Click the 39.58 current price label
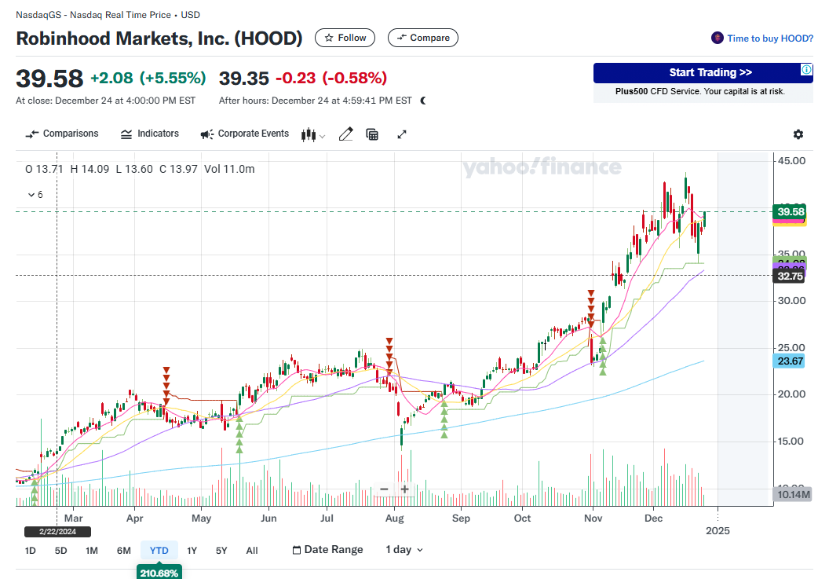The image size is (818, 579). pos(790,211)
